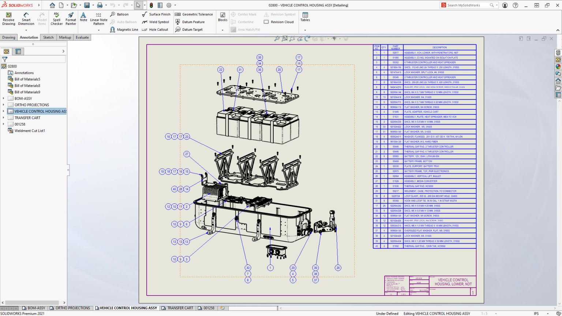Insert a Geometric Tolerance

pos(194,14)
